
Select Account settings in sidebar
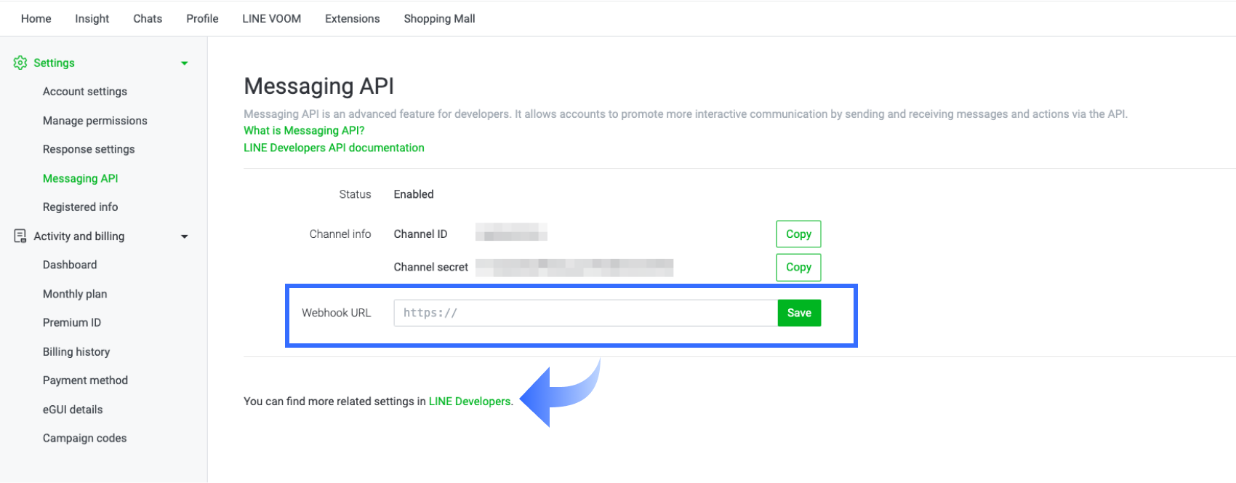click(x=84, y=91)
